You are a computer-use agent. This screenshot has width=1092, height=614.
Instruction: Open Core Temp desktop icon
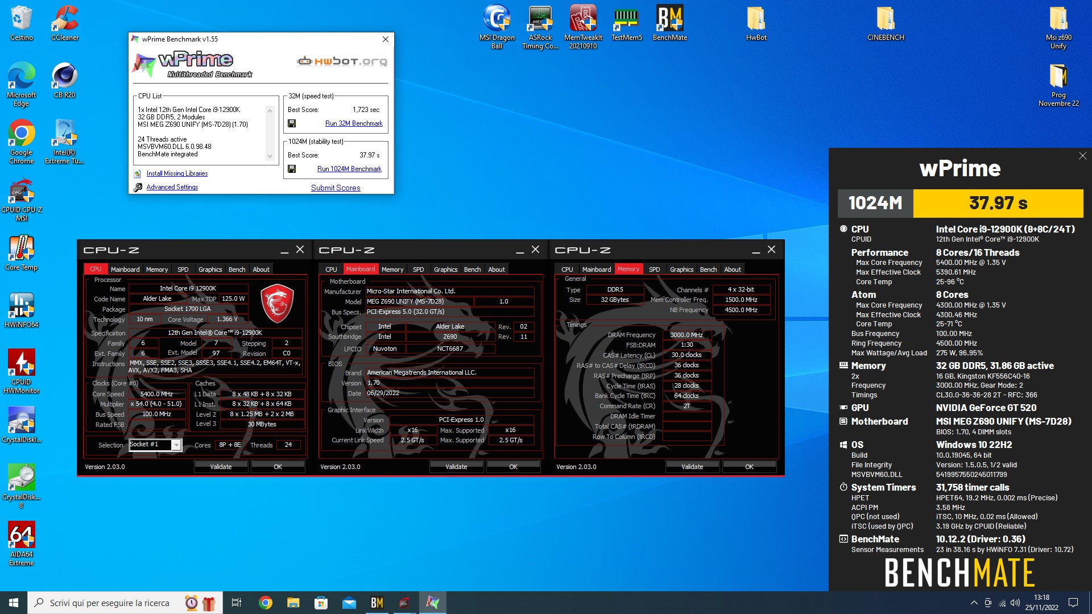point(22,252)
